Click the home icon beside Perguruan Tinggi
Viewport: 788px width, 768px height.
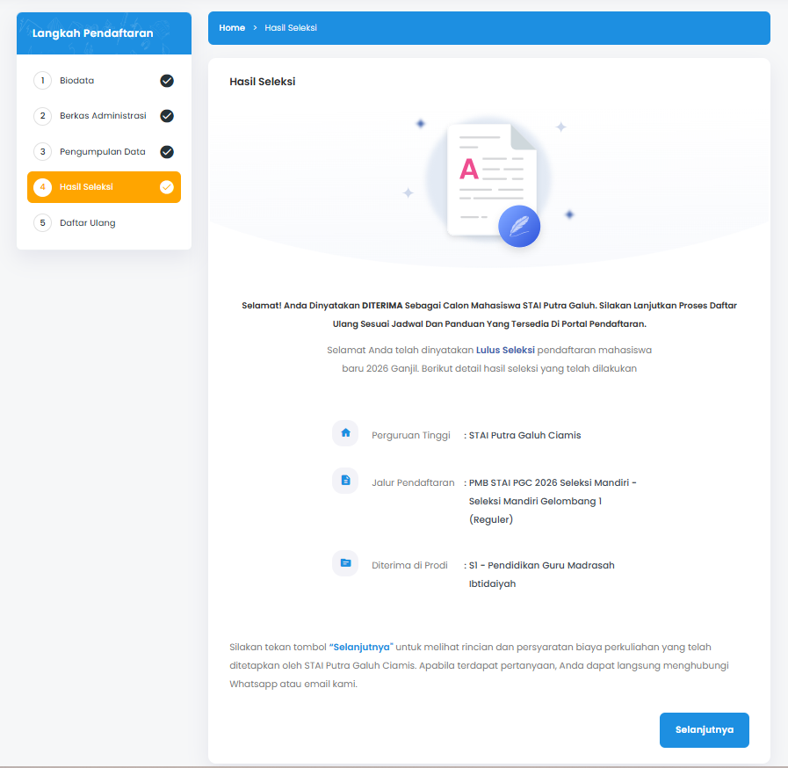345,433
